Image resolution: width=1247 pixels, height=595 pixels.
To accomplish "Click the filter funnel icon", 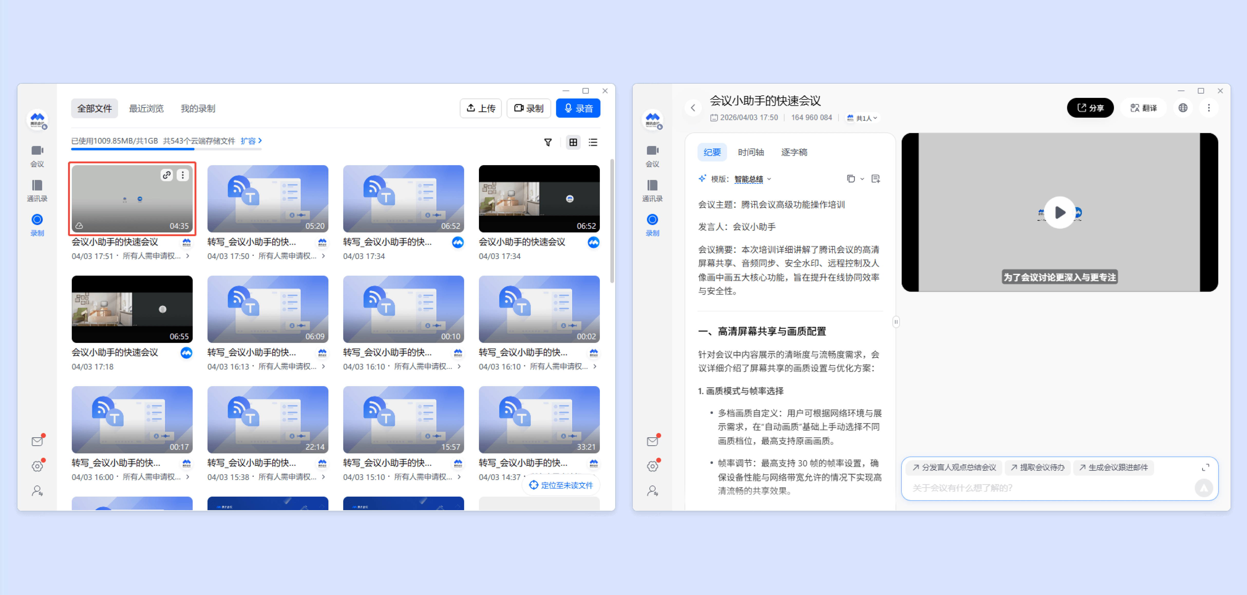I will coord(547,142).
